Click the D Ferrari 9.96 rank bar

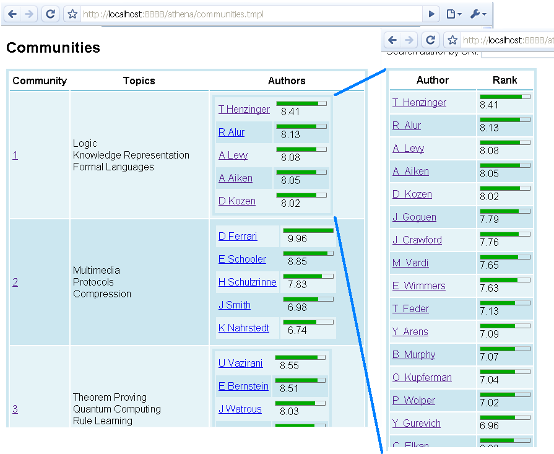tap(308, 230)
